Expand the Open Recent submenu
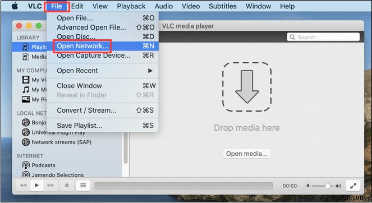The height and width of the screenshot is (203, 372). click(x=103, y=71)
